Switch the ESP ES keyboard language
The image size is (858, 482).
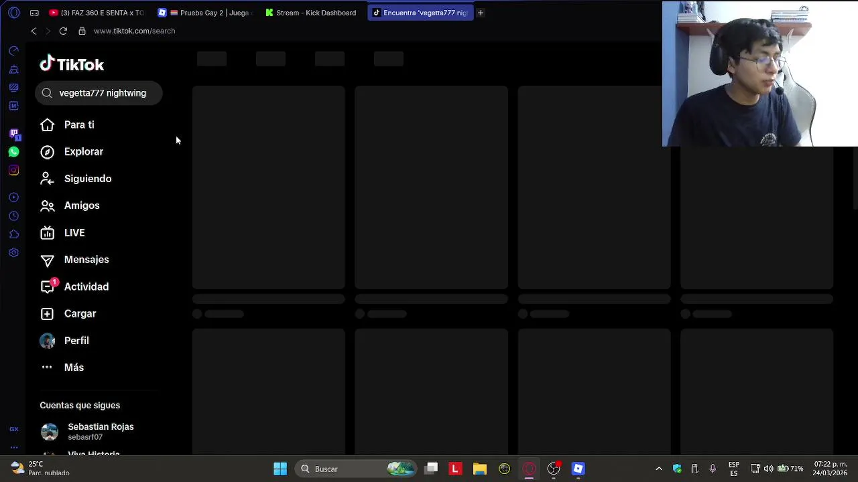click(x=734, y=469)
